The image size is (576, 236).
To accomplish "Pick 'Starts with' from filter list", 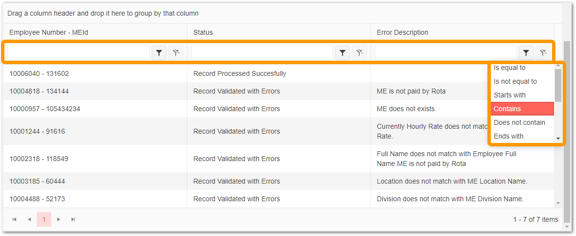I will tap(509, 95).
